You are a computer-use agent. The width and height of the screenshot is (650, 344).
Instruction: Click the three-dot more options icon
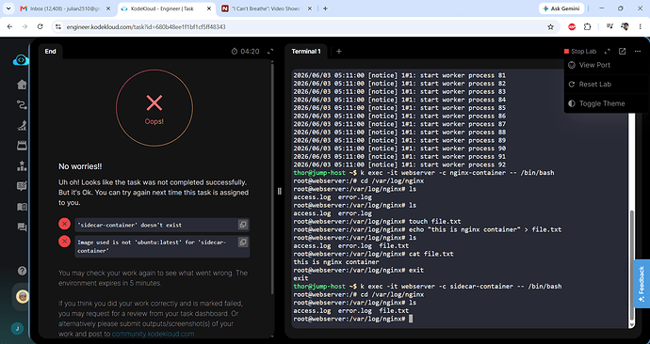pos(638,52)
